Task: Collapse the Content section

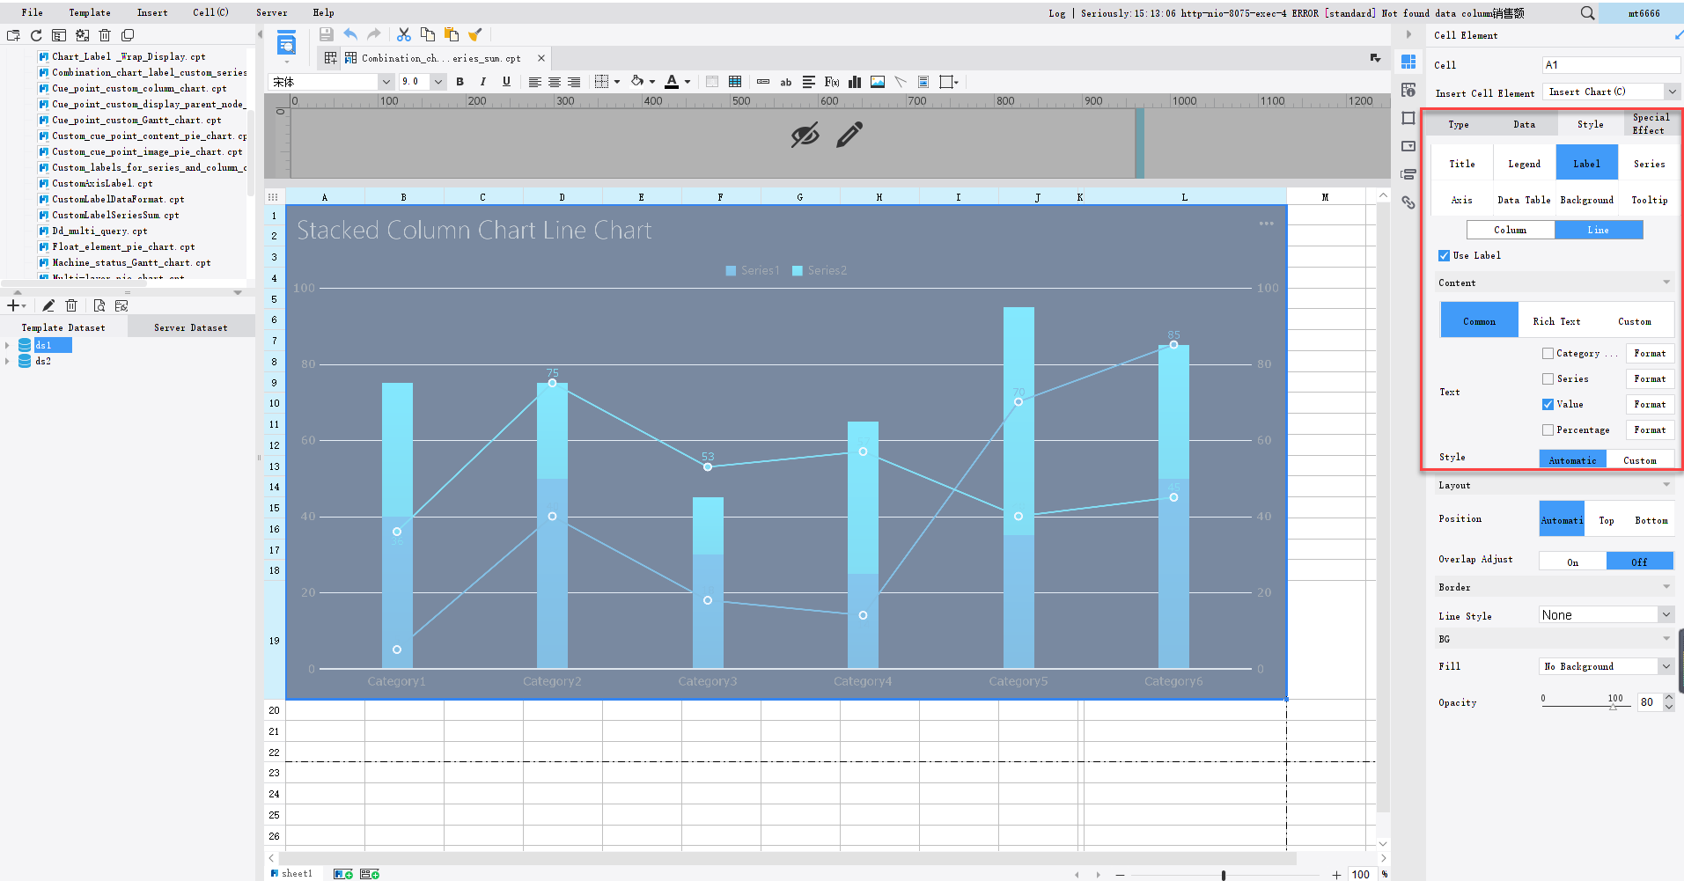Action: click(1665, 282)
